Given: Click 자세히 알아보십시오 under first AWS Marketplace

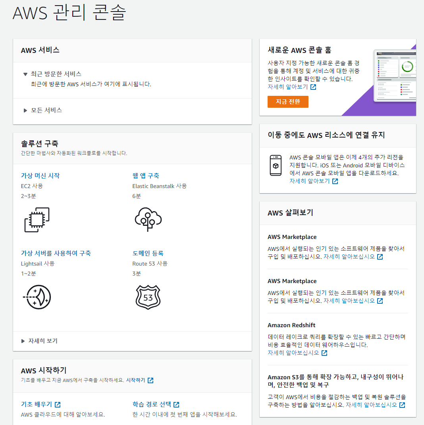Looking at the screenshot, I should click(349, 256).
